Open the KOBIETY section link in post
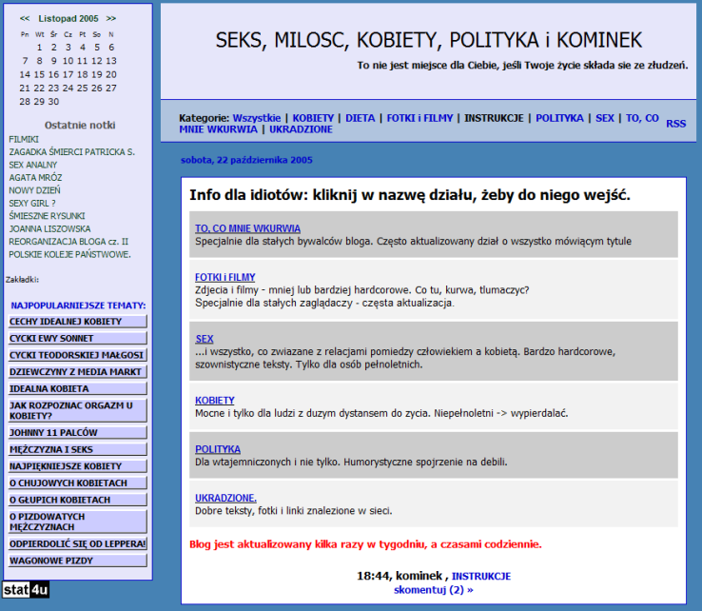 coord(214,401)
